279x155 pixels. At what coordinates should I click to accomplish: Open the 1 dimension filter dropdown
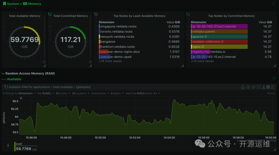click(x=100, y=93)
